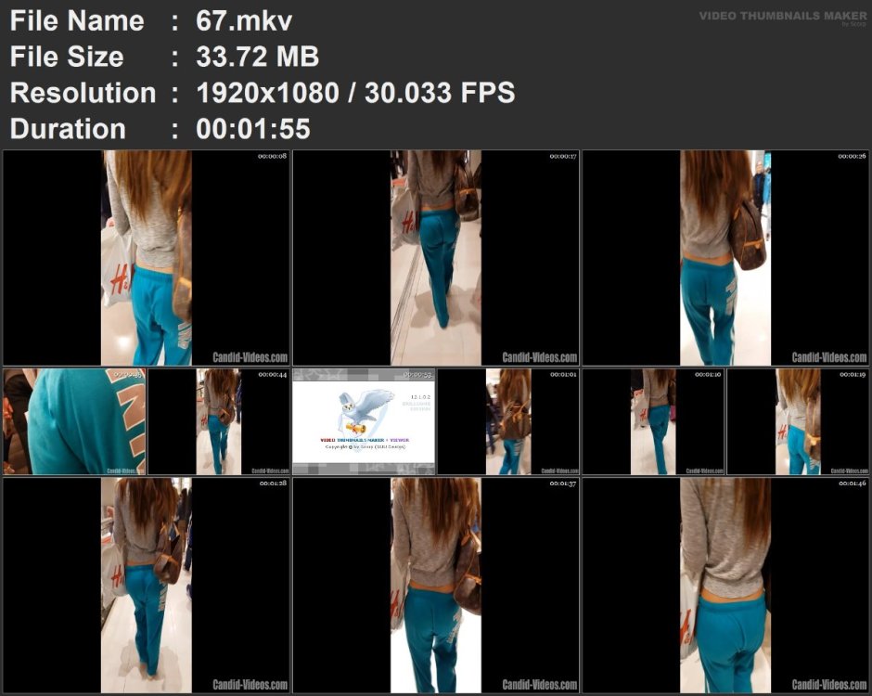Click the File Name label
This screenshot has width=872, height=696.
(x=77, y=21)
